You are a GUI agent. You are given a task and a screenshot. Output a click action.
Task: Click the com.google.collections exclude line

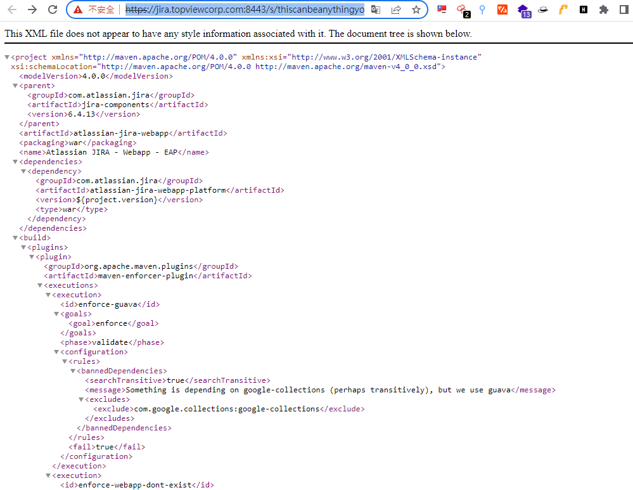229,409
